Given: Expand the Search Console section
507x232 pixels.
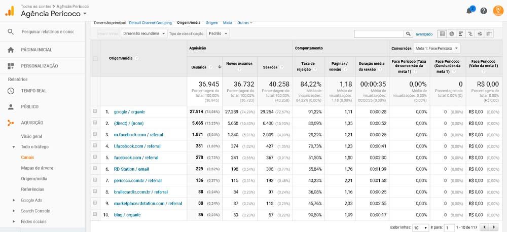Looking at the screenshot, I should click(x=14, y=211).
